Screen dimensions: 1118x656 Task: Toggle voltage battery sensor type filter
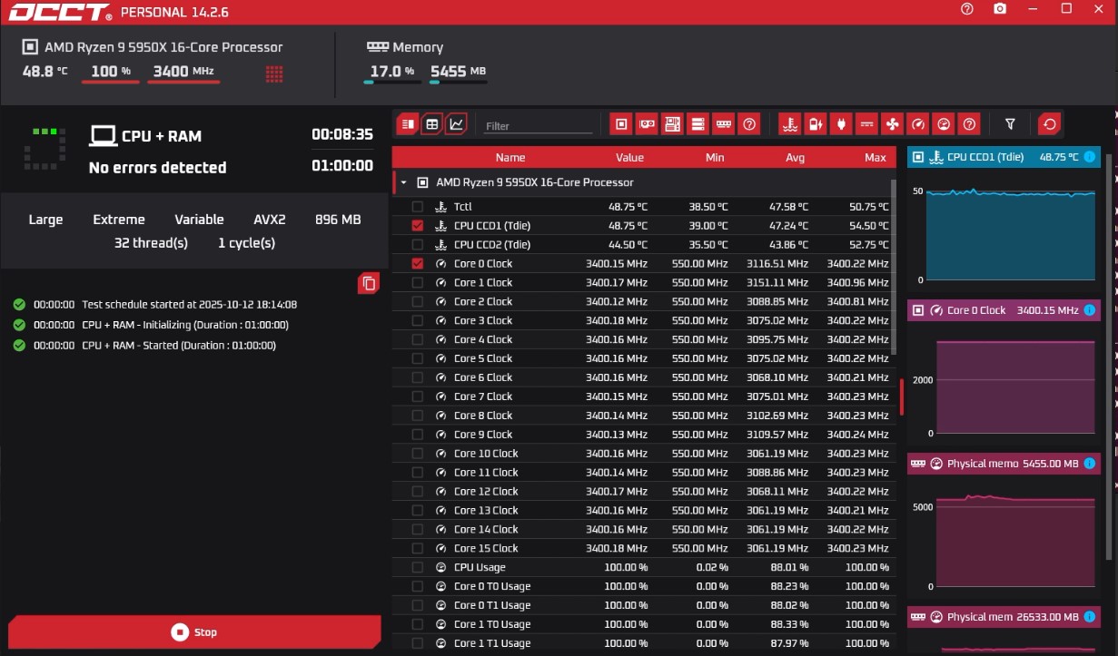[x=816, y=123]
